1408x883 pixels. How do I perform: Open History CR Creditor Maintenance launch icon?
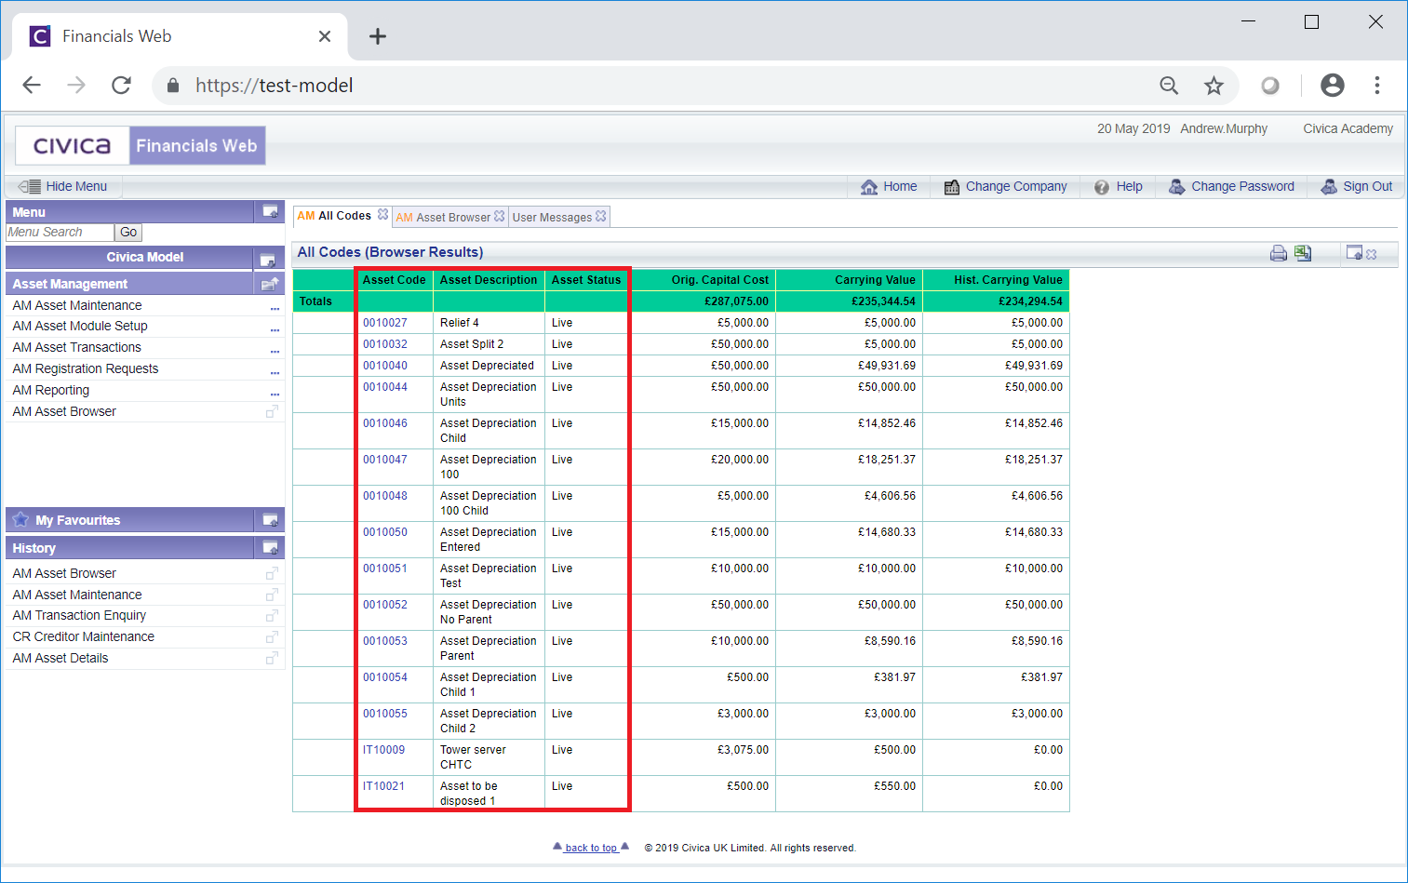272,636
